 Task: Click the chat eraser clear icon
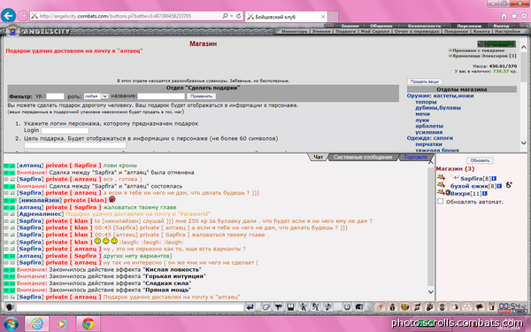click(265, 307)
